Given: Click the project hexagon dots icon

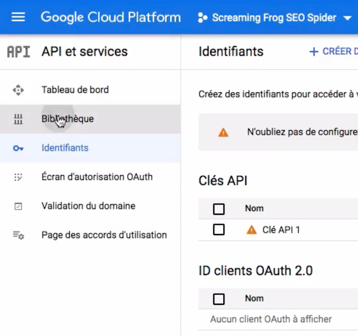Looking at the screenshot, I should [203, 18].
